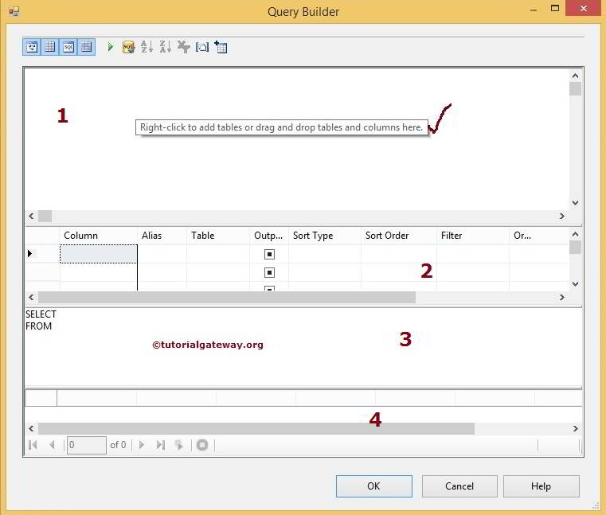Click the SELECT text in SQL pane
This screenshot has width=606, height=515.
pos(41,314)
